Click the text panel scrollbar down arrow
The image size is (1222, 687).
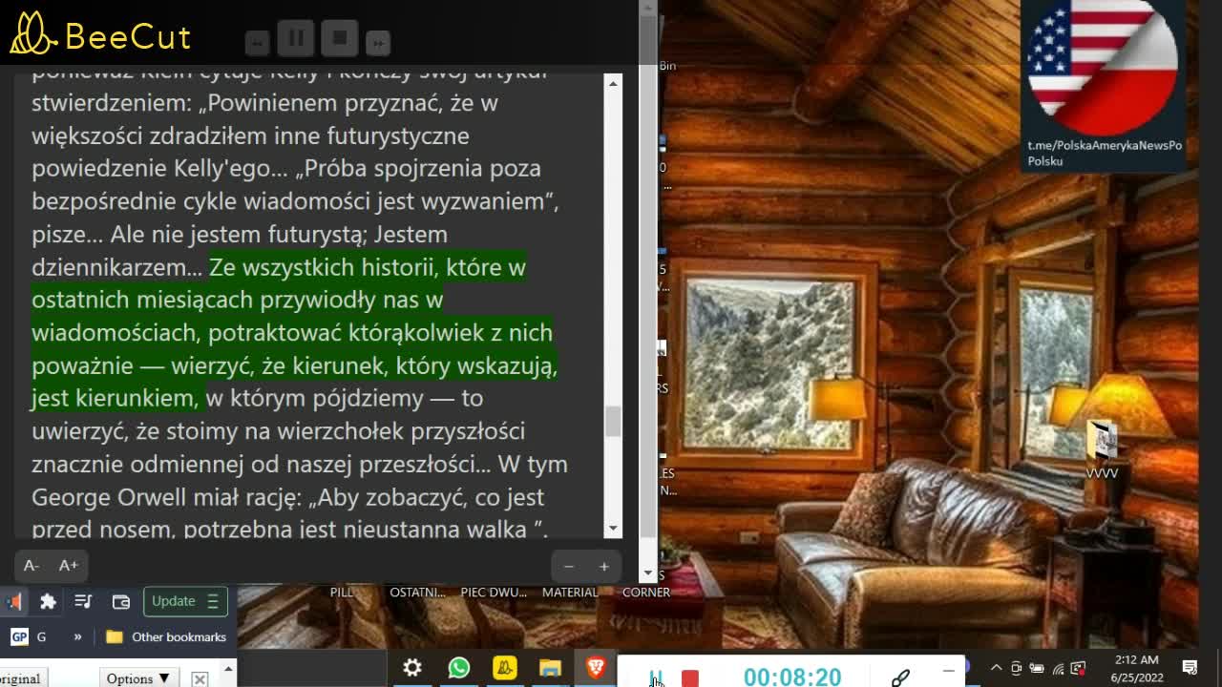[x=613, y=527]
